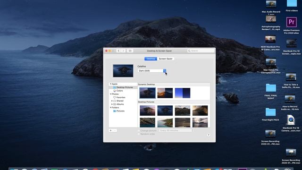302x170 pixels.
Task: Click the Catalina wallpaper name label
Action: pos(142,66)
